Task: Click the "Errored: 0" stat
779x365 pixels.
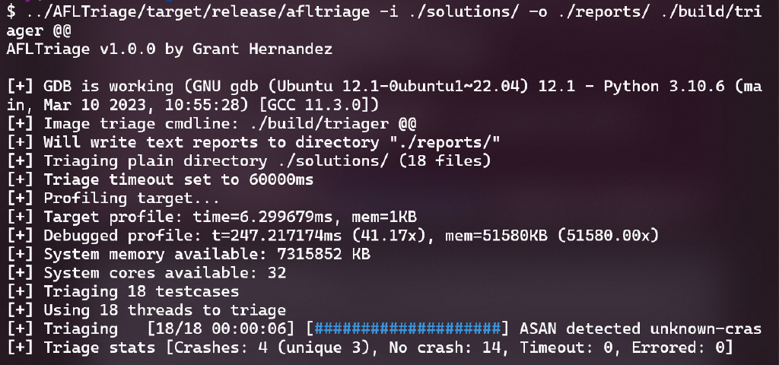Action: (678, 347)
